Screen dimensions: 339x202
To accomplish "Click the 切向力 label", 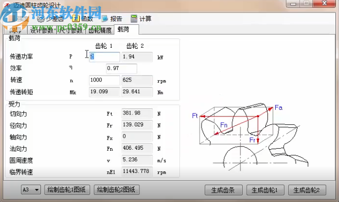I will [x=18, y=113].
